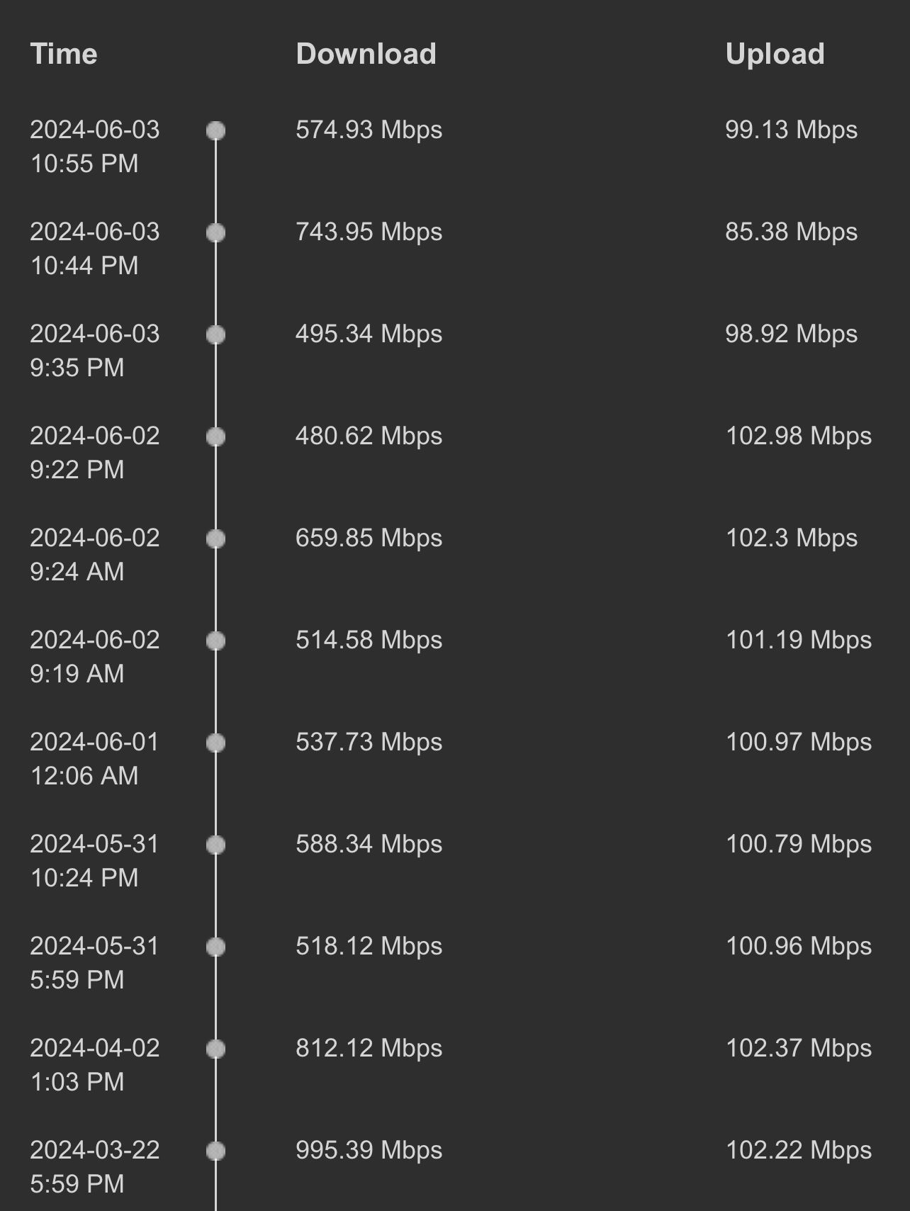Select the timeline marker beside 588.34 Mbps
Viewport: 910px width, 1211px height.
tap(215, 845)
